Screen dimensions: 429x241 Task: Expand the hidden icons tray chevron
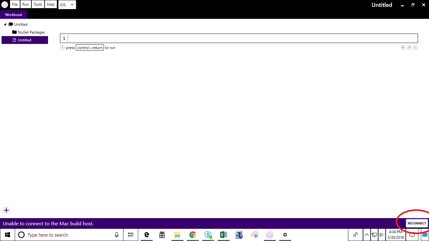367,235
